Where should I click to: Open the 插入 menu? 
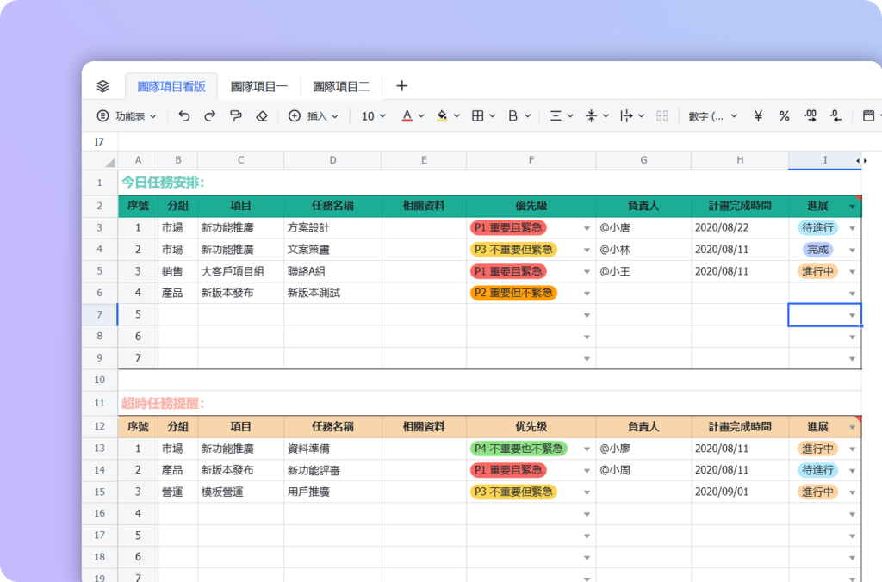[x=314, y=116]
